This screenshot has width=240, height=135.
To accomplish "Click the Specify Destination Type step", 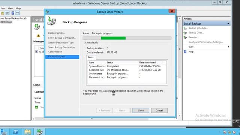I will click(x=61, y=42).
